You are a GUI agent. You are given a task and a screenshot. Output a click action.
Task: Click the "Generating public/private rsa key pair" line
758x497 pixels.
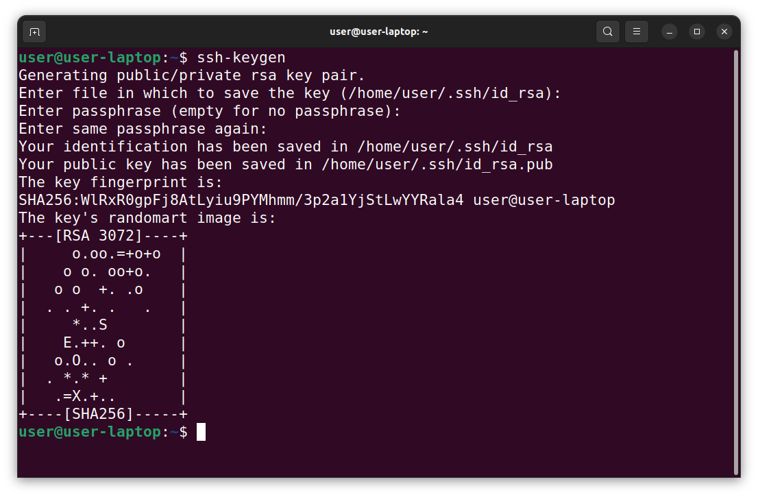pos(192,75)
